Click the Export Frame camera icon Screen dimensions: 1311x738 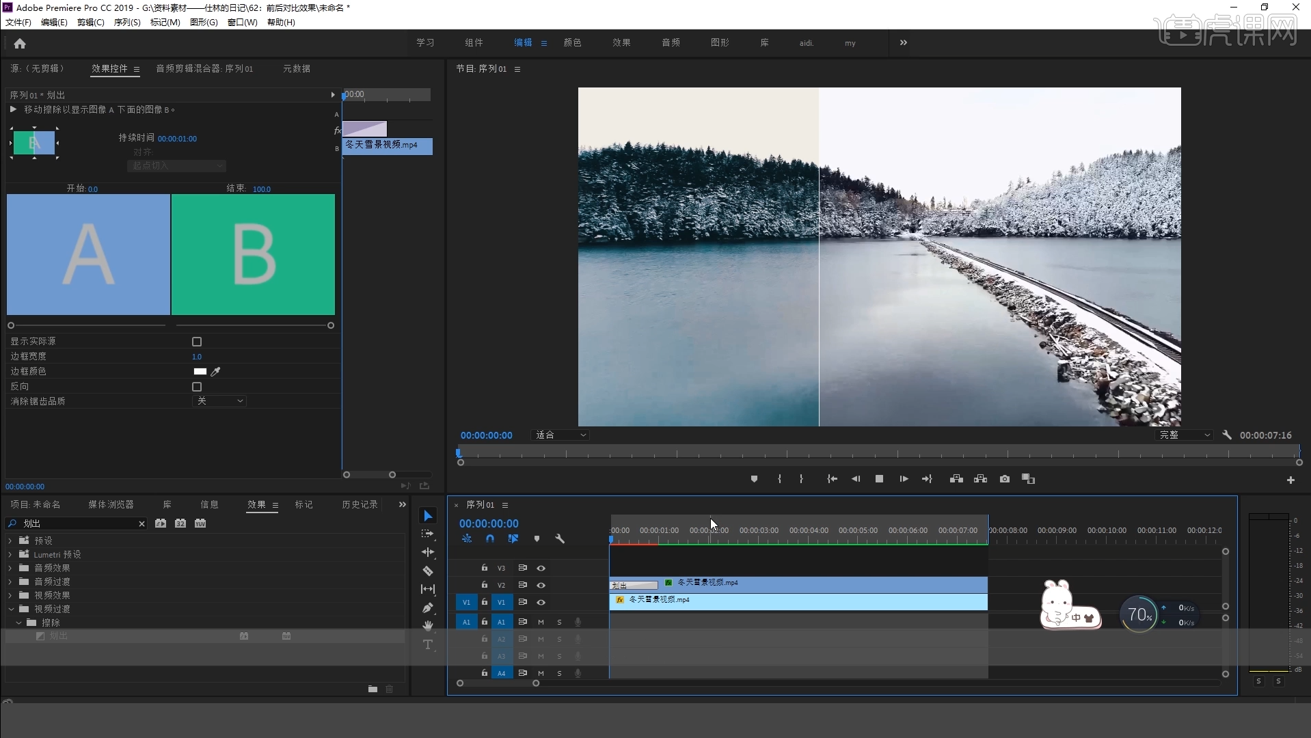1004,479
